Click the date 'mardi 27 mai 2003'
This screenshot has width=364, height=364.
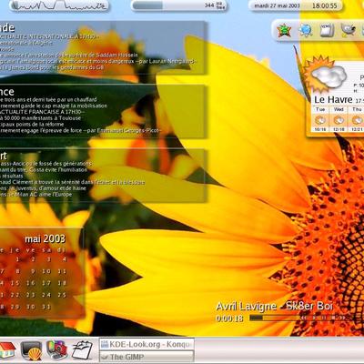click(277, 5)
